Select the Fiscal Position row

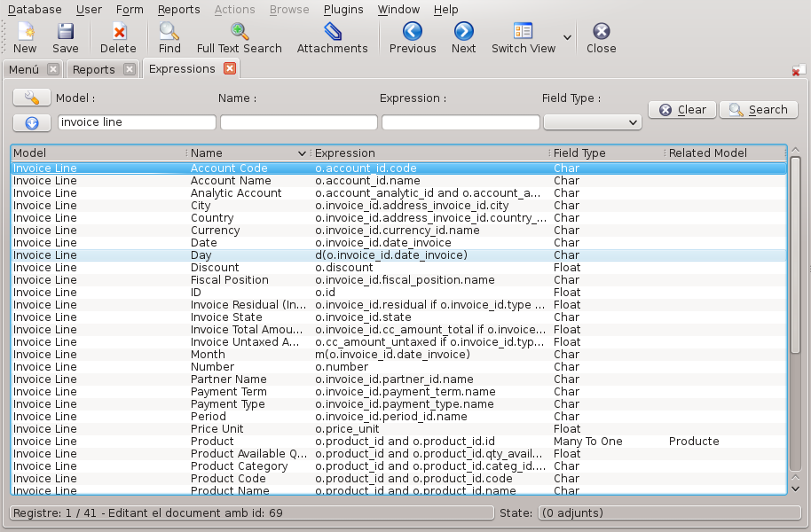398,279
